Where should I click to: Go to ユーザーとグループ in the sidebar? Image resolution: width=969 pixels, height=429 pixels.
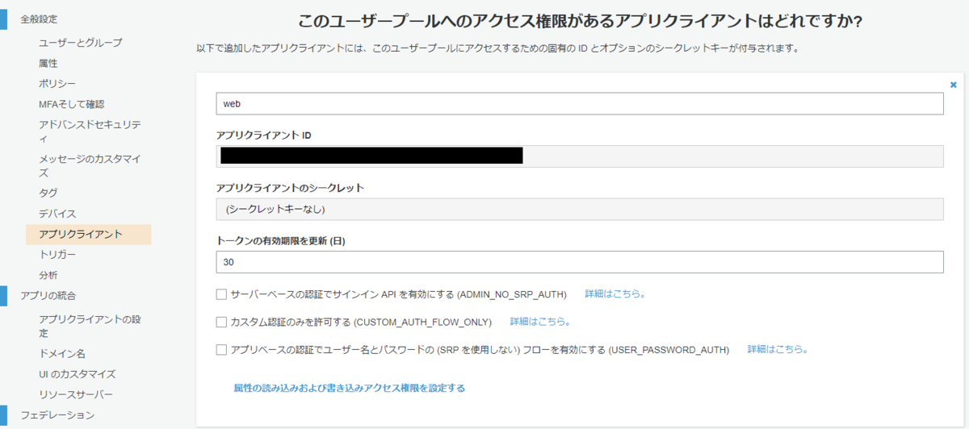(81, 42)
